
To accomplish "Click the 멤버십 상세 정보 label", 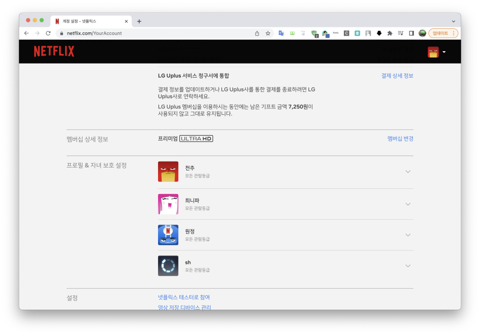I will tap(87, 139).
